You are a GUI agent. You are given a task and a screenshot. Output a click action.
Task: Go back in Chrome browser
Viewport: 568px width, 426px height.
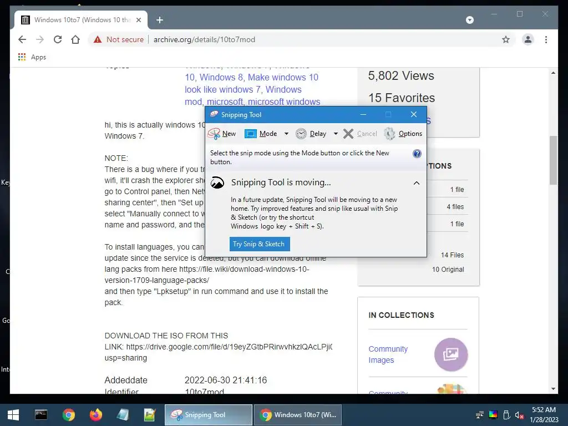click(22, 39)
